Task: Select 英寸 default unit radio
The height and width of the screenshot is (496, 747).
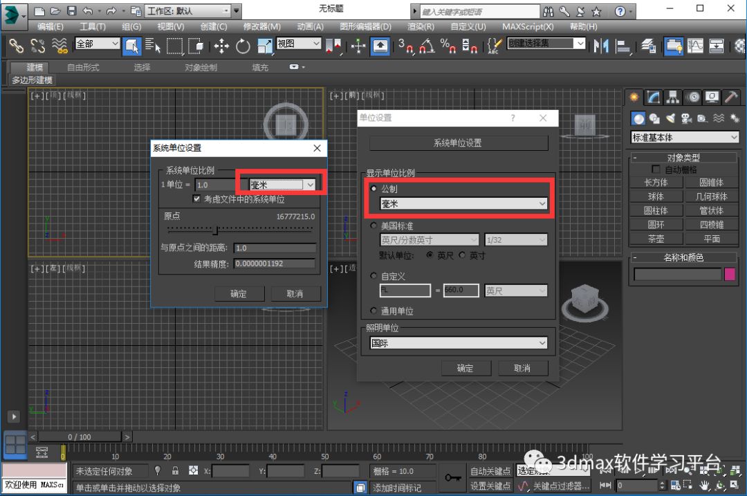Action: click(x=461, y=255)
